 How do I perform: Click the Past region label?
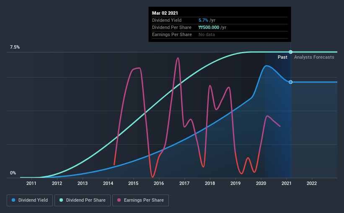282,57
